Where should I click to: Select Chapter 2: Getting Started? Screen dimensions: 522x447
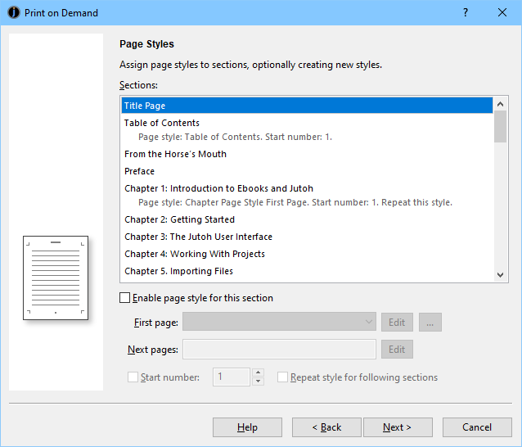coord(179,219)
